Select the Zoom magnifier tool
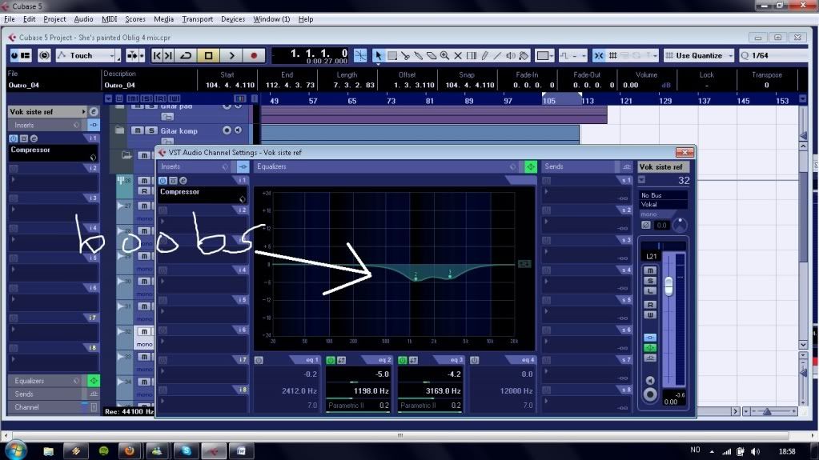Viewport: 819px width, 460px height. tap(444, 55)
